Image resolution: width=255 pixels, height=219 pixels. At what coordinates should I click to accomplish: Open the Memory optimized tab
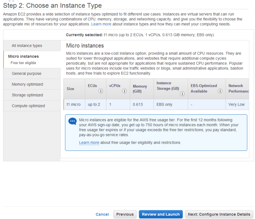coord(27,84)
